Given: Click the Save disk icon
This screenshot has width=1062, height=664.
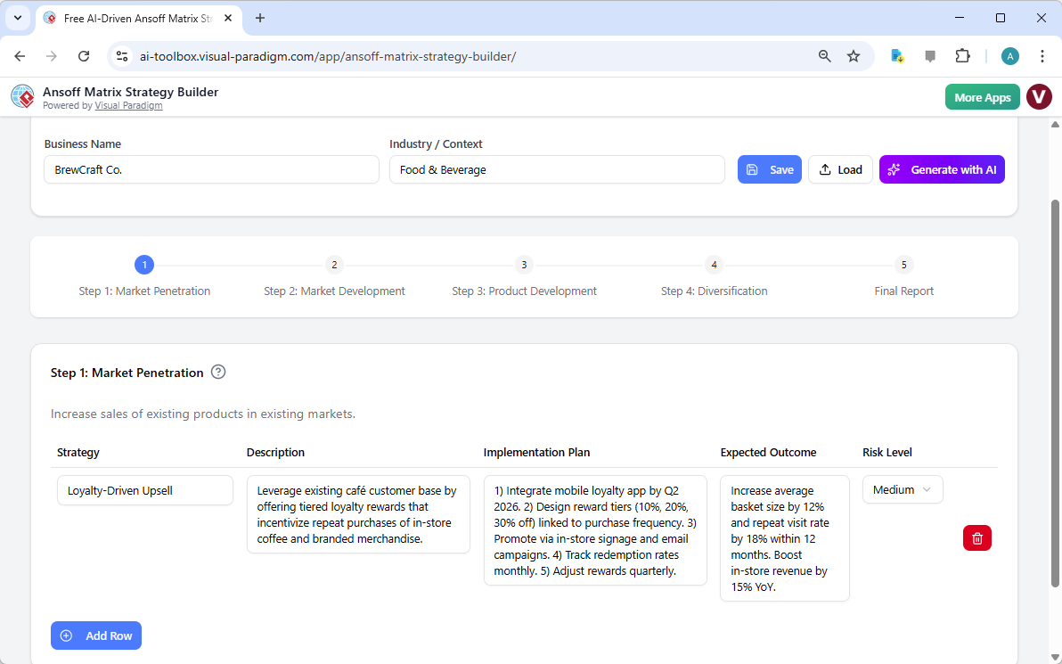Looking at the screenshot, I should pos(753,168).
